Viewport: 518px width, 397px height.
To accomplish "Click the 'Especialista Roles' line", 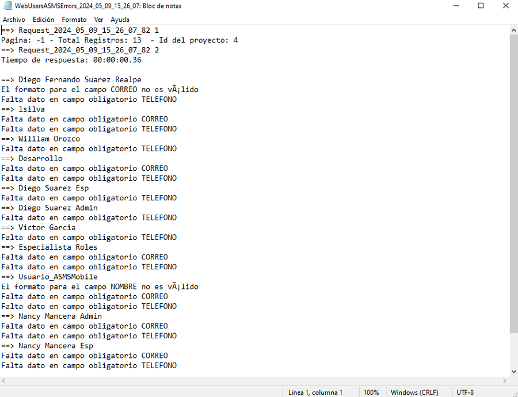I will coord(49,247).
